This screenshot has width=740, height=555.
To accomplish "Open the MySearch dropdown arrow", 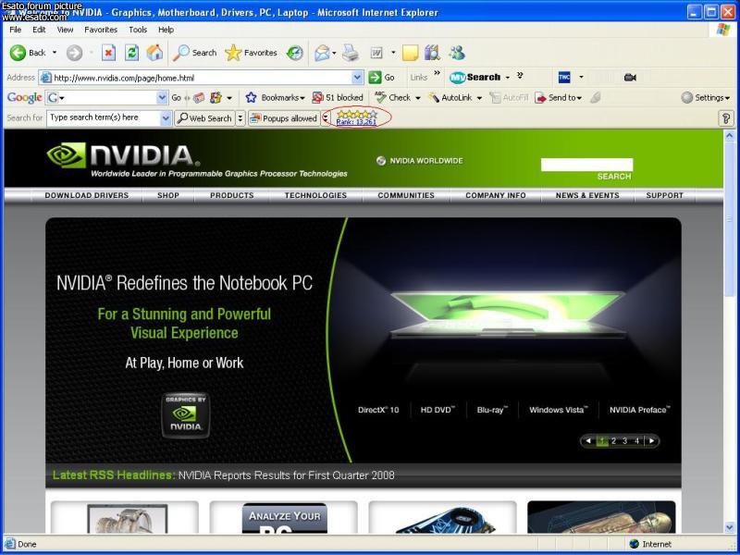I will pyautogui.click(x=507, y=78).
